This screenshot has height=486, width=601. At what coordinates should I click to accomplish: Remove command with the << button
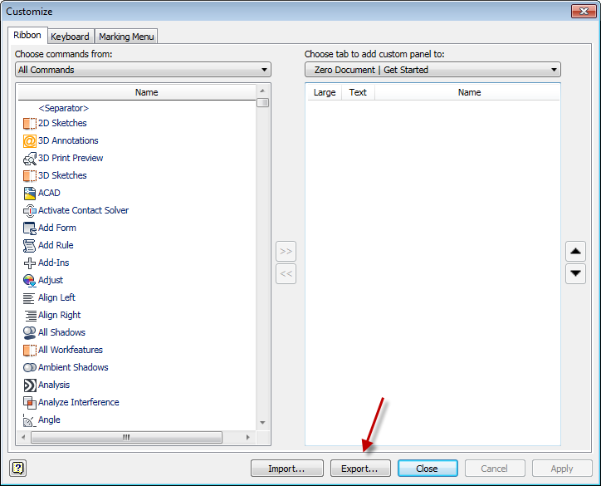coord(286,273)
